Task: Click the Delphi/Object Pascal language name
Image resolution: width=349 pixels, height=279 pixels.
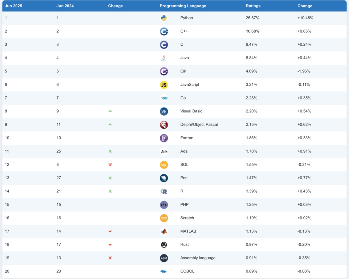Action: (x=199, y=124)
